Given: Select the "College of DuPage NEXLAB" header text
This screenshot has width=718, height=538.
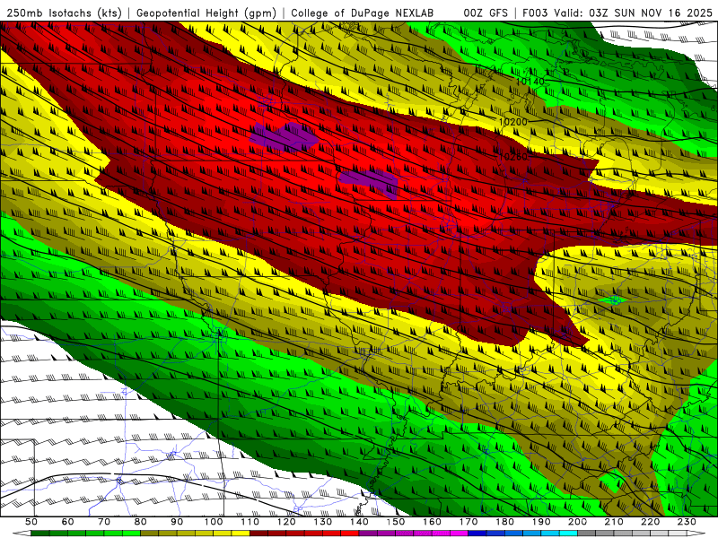Looking at the screenshot, I should click(x=363, y=13).
